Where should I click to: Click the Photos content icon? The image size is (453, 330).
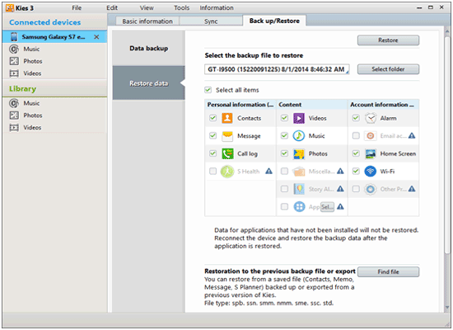pyautogui.click(x=299, y=153)
